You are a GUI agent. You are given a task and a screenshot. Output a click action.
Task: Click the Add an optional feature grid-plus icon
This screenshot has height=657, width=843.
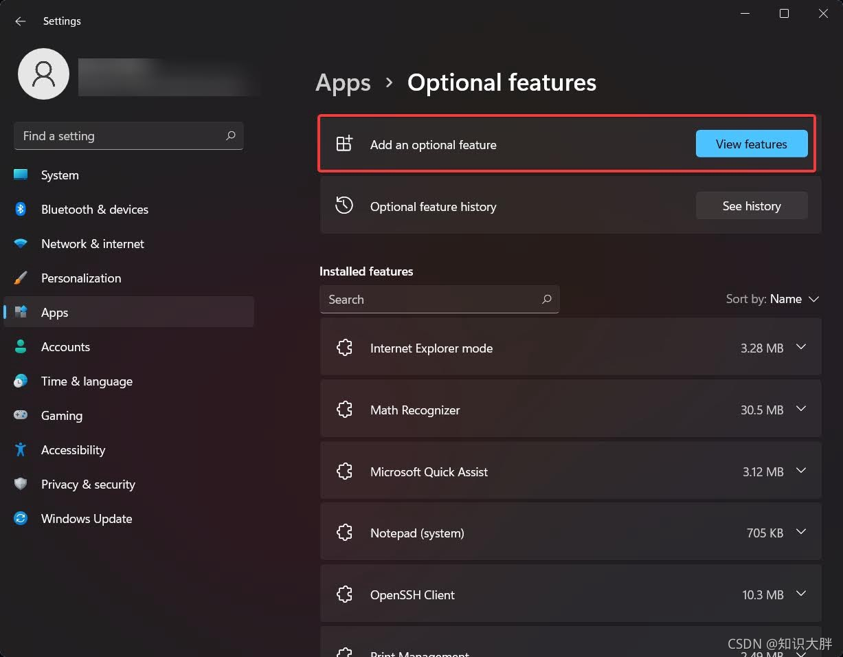click(x=344, y=144)
